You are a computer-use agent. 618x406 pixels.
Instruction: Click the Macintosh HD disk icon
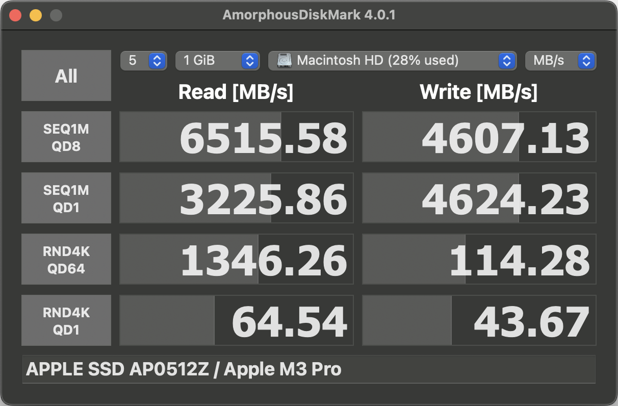coord(285,61)
